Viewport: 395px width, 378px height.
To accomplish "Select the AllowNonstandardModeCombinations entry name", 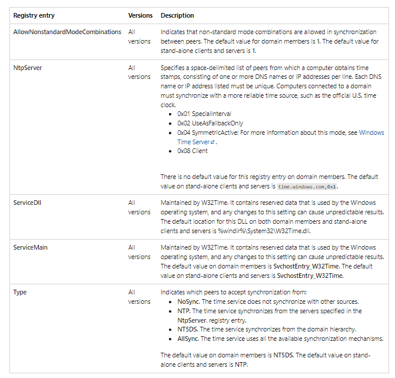I will (67, 32).
